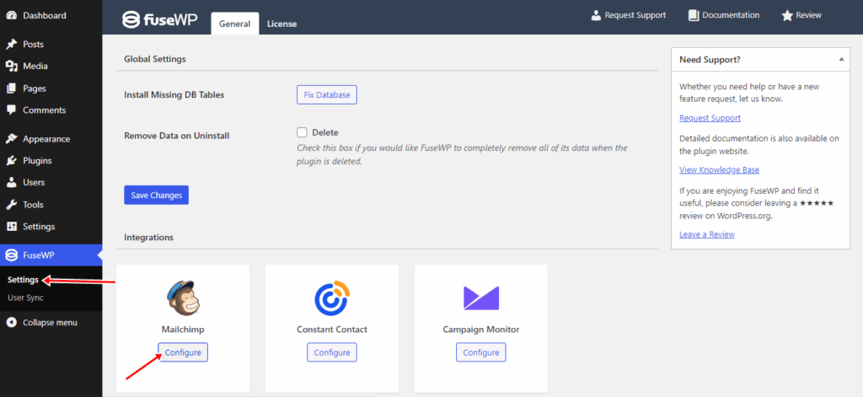Open the Media menu label
The image size is (863, 397).
(35, 66)
